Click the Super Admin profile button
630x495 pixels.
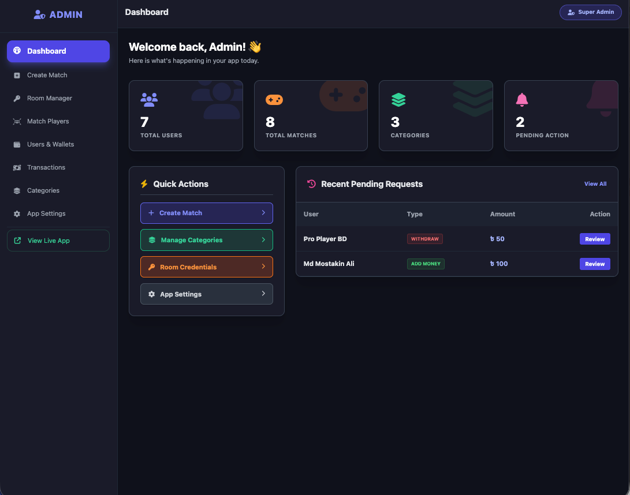[x=591, y=13]
